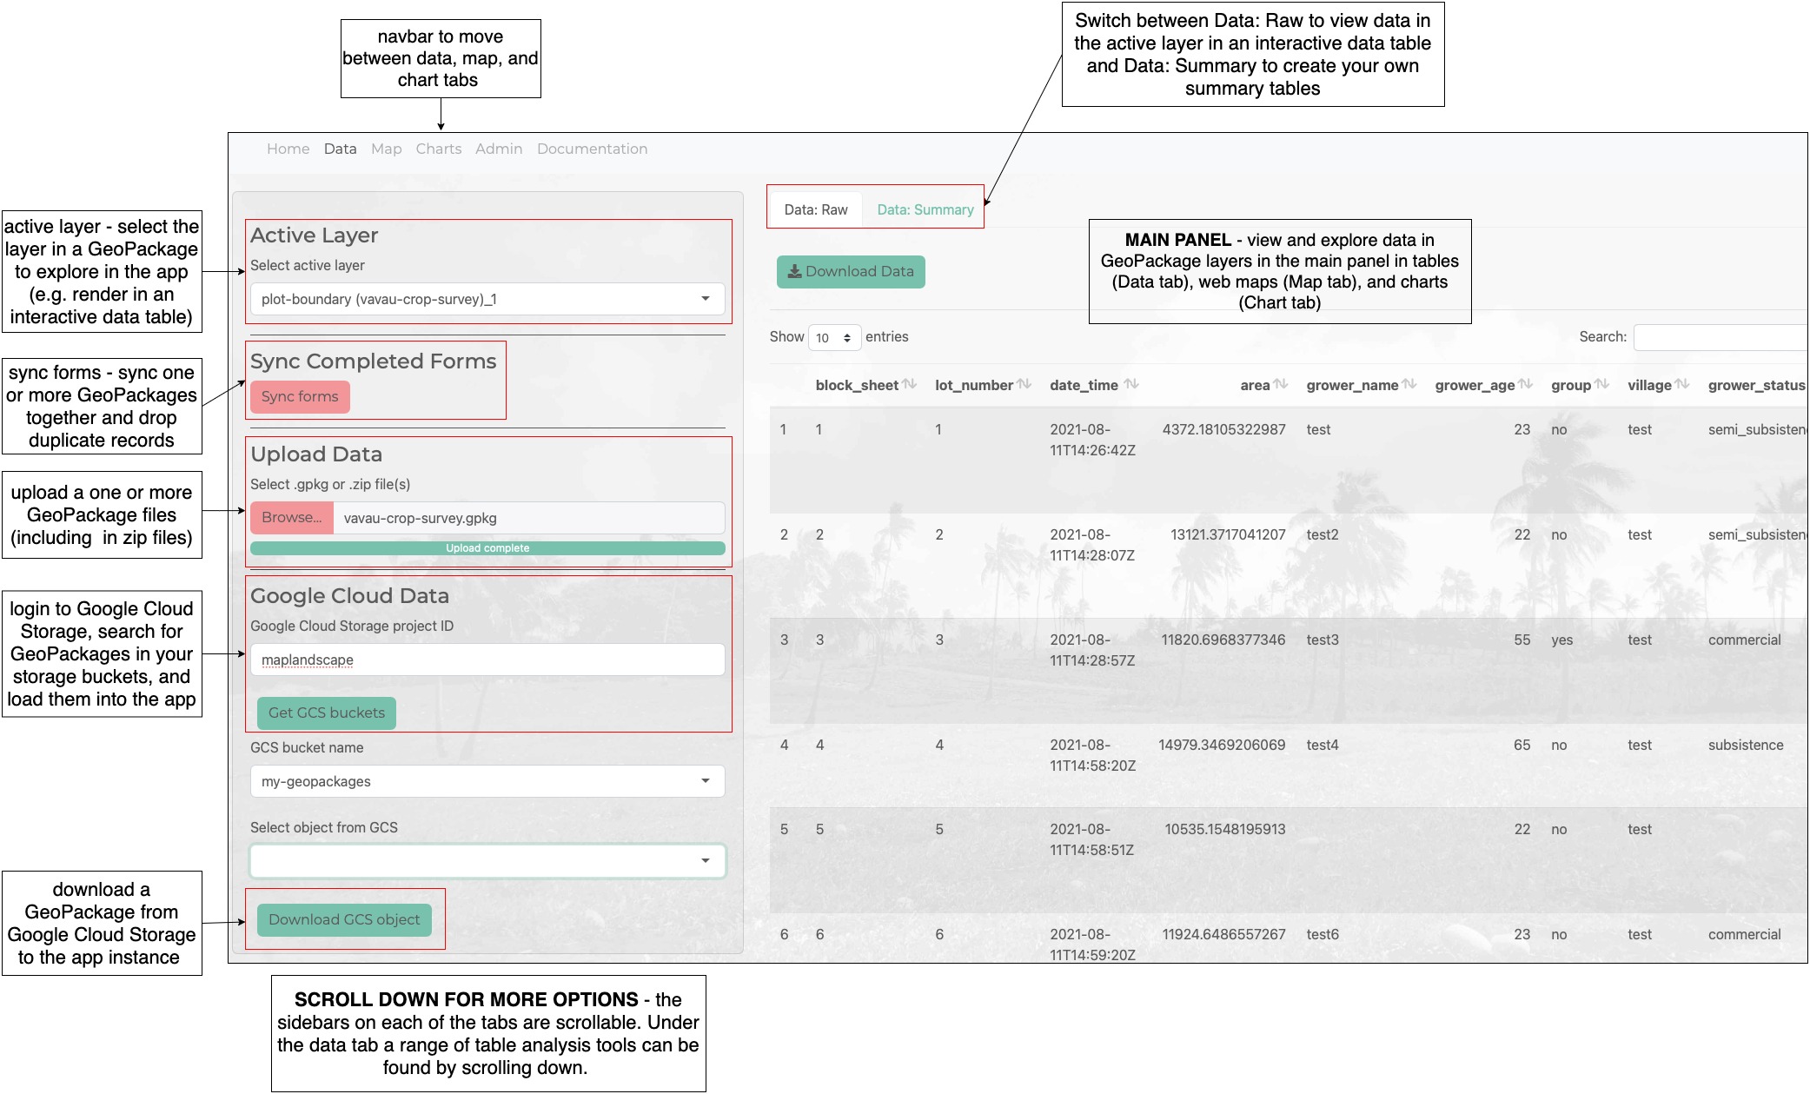Change the Show entries count selector
This screenshot has height=1094, width=1810.
(834, 337)
